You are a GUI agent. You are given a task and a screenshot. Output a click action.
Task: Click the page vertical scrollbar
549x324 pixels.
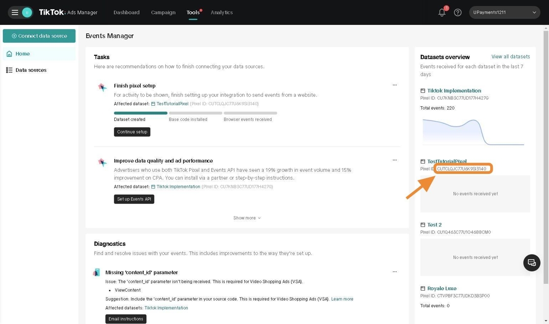[546, 157]
